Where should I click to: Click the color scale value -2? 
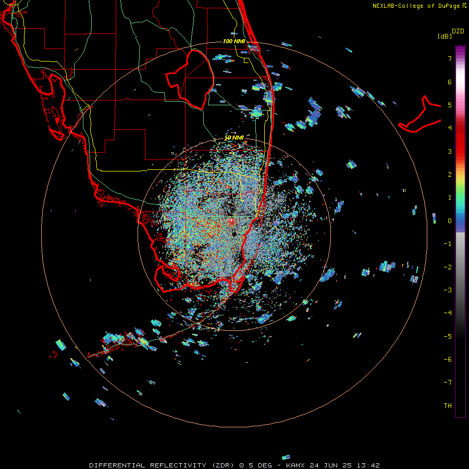pos(448,267)
